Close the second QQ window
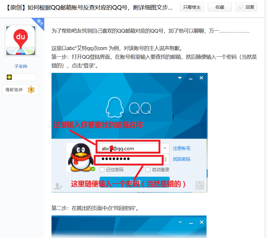This screenshot has height=238, width=267. [x=202, y=222]
